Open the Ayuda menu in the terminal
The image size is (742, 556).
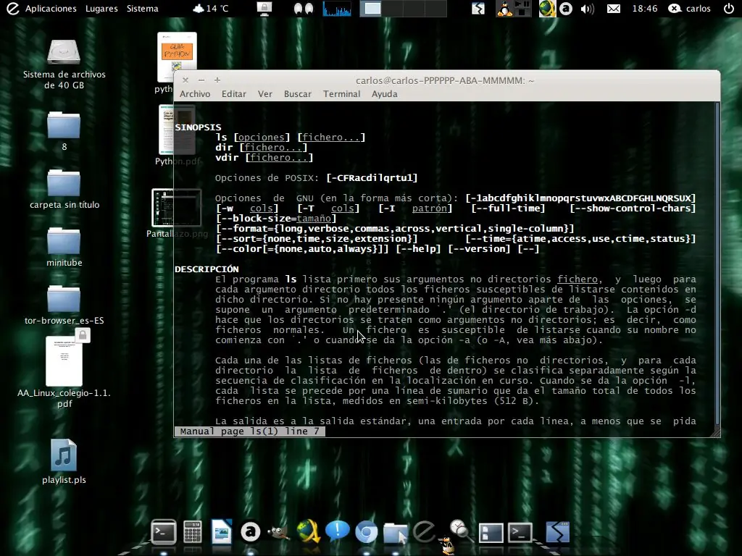(384, 93)
